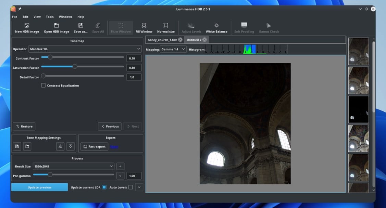The image size is (386, 208).
Task: Enable the Contrast Equalization checkbox
Action: point(43,86)
